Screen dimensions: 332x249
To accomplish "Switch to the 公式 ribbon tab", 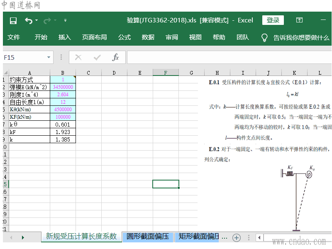I will click(x=124, y=37).
